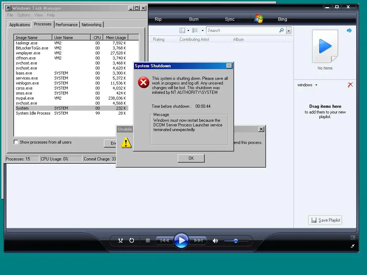Click the Previous track button
367x275 pixels.
click(165, 240)
